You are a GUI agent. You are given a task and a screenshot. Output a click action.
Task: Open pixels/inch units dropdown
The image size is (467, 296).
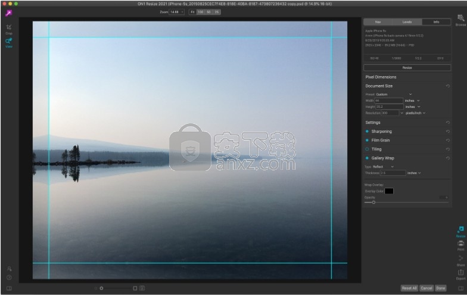coord(415,113)
